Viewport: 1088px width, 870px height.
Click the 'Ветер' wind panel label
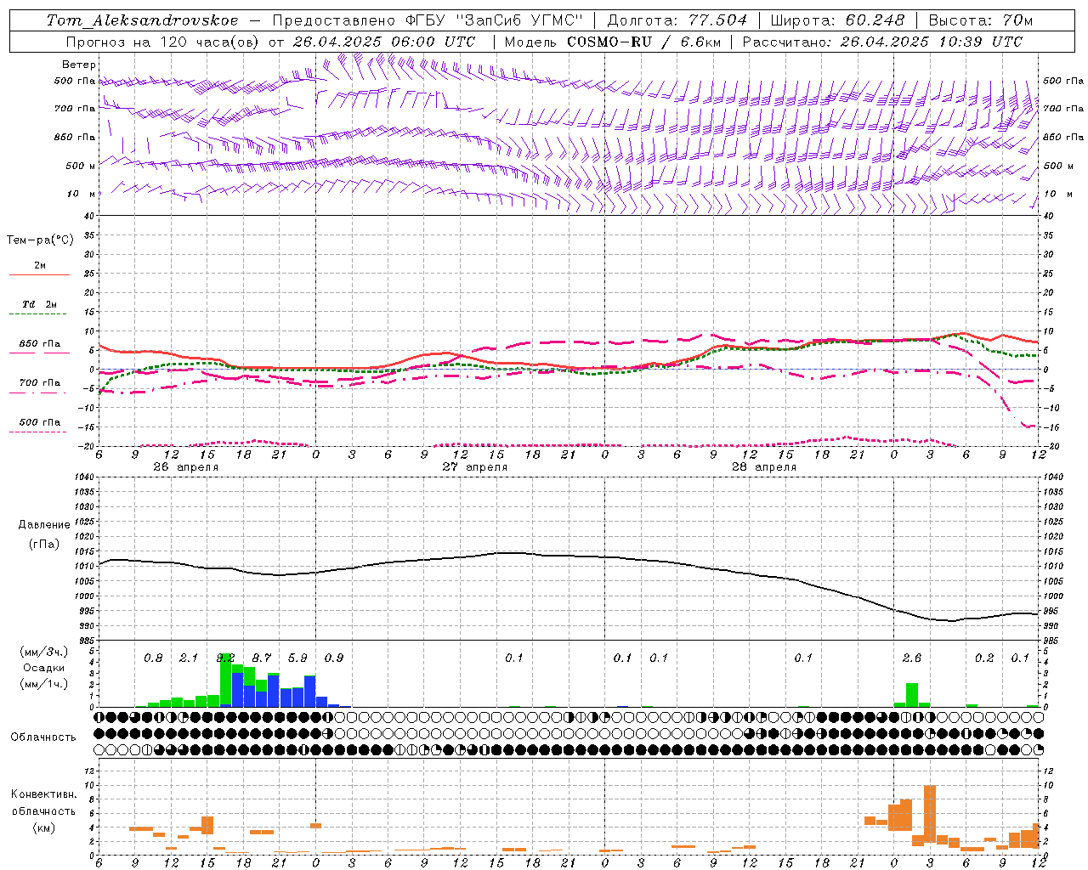point(78,65)
